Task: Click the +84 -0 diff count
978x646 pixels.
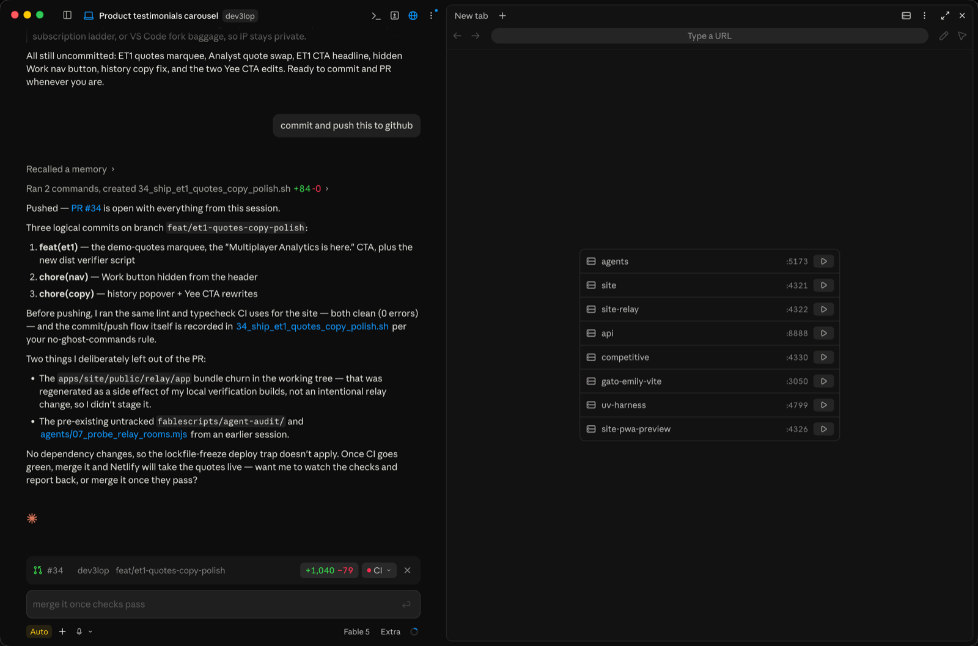Action: [307, 189]
